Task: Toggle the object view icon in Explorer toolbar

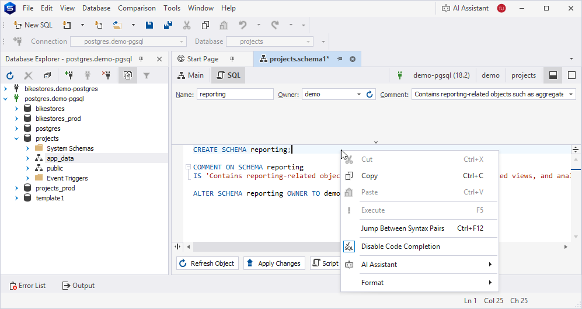Action: [128, 76]
